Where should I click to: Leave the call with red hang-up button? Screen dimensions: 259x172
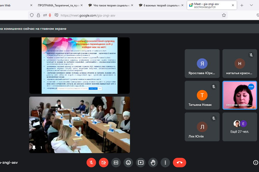pos(180,163)
